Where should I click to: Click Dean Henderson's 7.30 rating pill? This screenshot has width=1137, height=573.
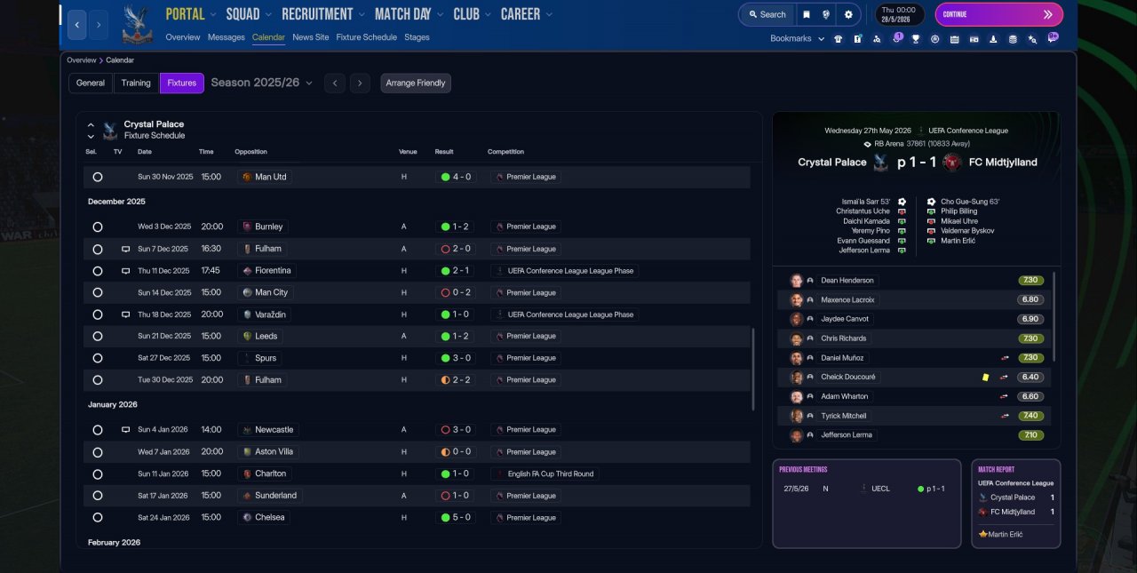(1030, 280)
